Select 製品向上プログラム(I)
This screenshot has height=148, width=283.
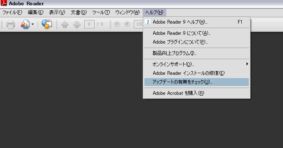[x=196, y=53]
